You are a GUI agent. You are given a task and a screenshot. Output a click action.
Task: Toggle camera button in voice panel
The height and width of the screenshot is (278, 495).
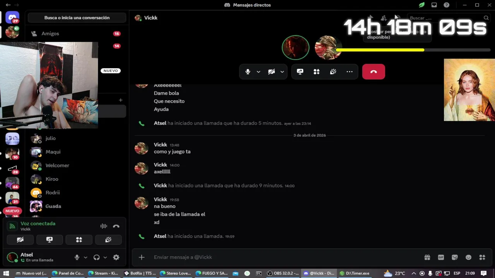coord(20,240)
